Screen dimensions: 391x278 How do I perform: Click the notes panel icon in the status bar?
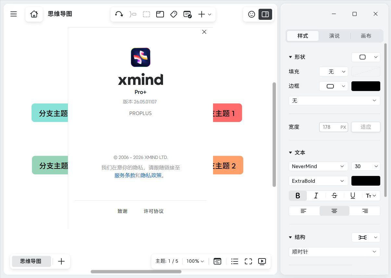pos(217,261)
